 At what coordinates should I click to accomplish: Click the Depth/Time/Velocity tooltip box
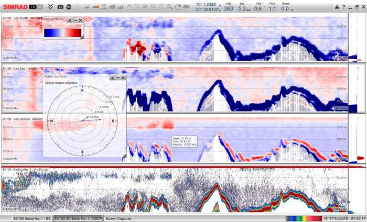pos(184,141)
